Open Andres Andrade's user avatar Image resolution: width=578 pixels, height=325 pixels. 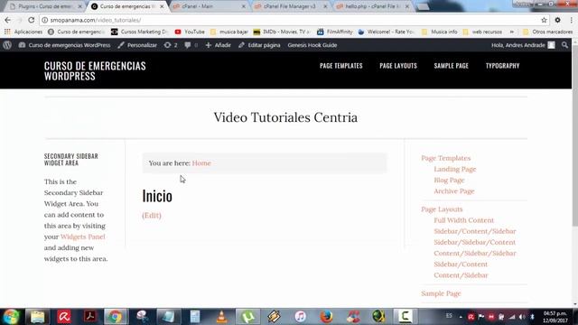click(551, 45)
